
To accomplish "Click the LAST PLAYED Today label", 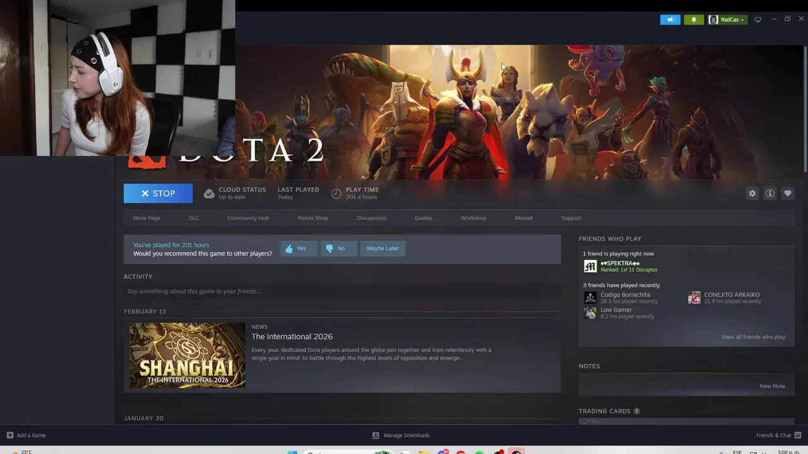I will coord(298,193).
